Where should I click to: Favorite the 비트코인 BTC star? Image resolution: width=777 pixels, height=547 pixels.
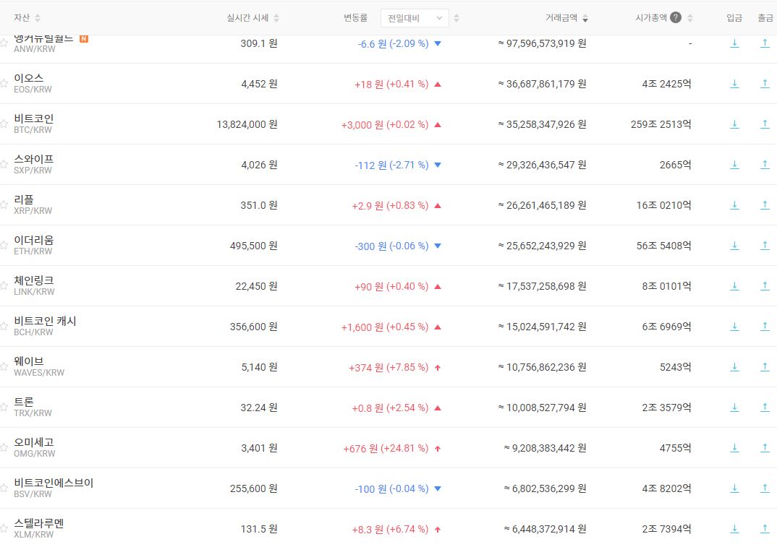[4, 124]
